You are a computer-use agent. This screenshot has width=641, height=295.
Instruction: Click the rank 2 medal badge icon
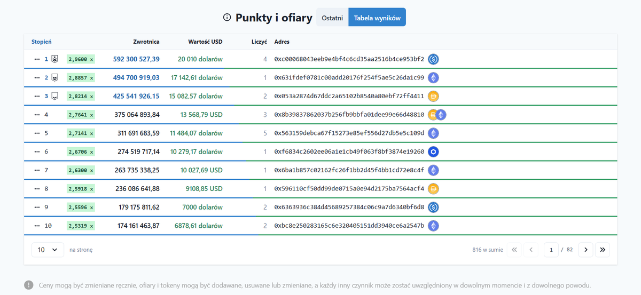pos(54,78)
